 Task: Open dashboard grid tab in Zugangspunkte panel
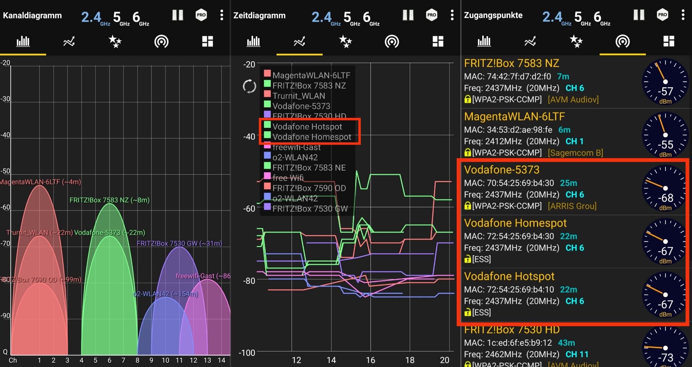[669, 41]
